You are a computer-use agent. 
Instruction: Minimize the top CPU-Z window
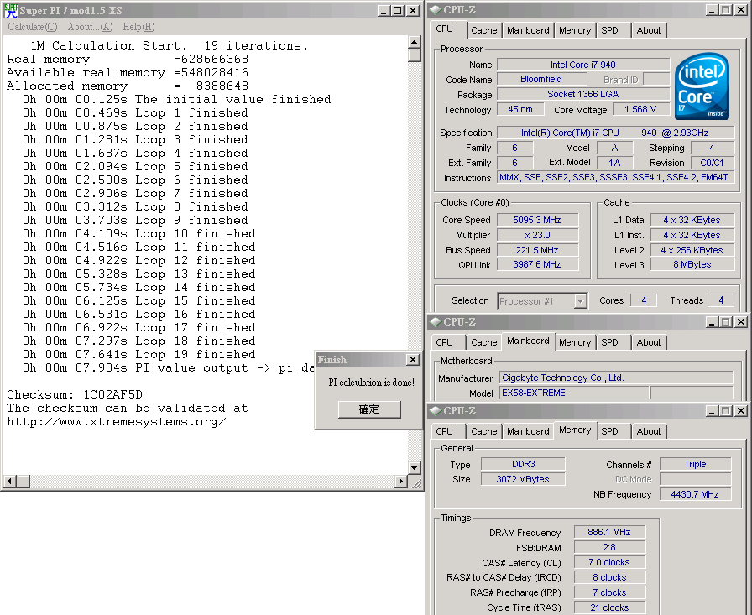(x=712, y=9)
